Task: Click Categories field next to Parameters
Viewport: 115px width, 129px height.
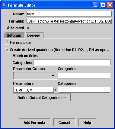Action: [x=84, y=90]
